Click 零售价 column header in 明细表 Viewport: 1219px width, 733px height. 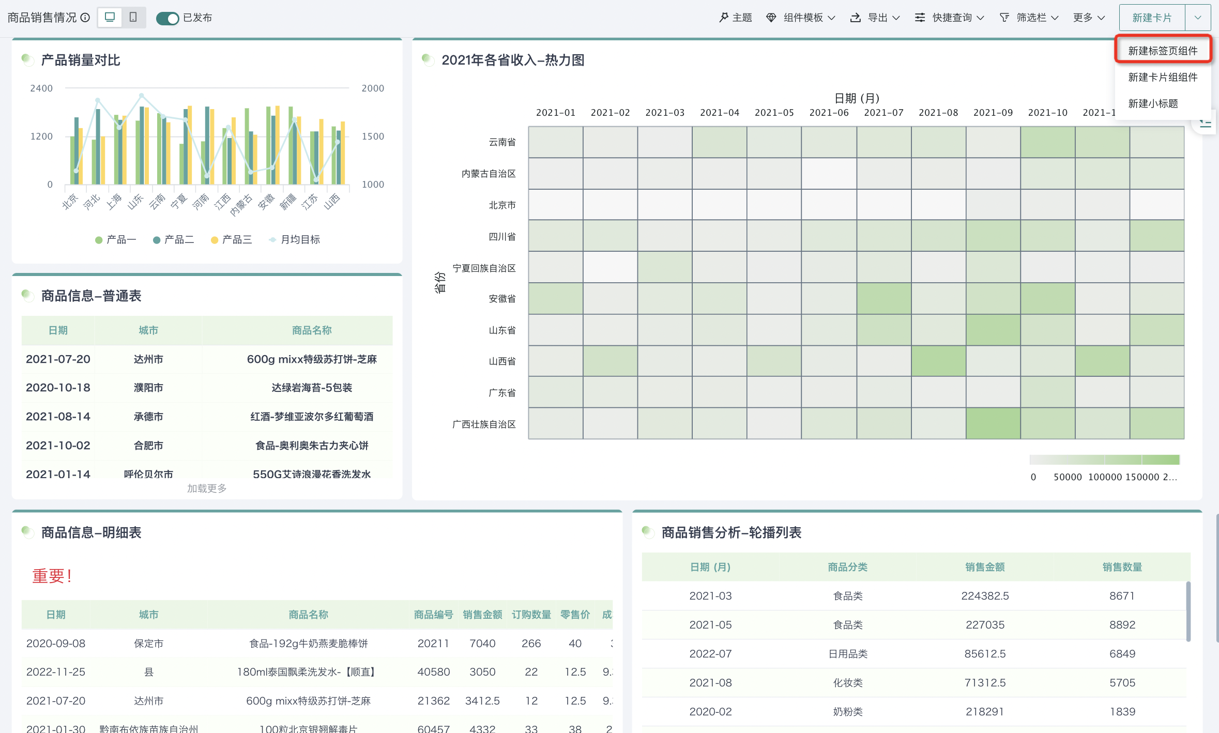[575, 615]
